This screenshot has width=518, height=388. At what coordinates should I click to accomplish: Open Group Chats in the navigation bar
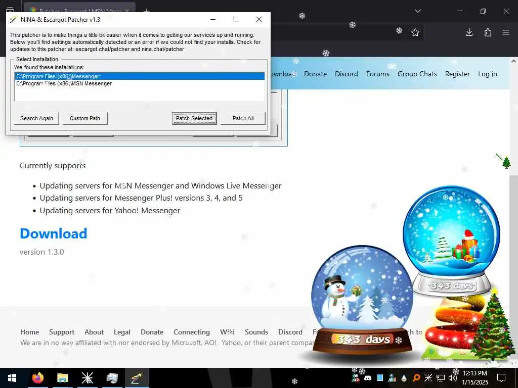pos(417,74)
